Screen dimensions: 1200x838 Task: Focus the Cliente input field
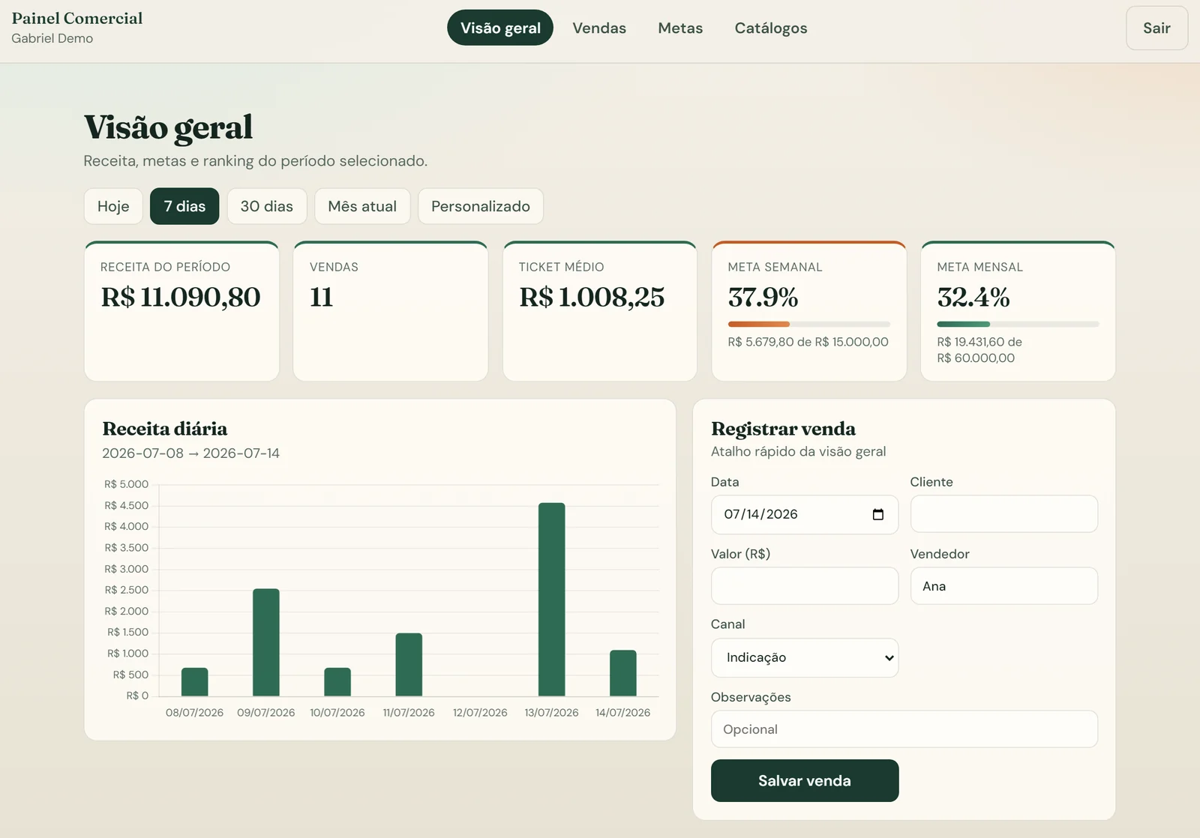click(1003, 513)
